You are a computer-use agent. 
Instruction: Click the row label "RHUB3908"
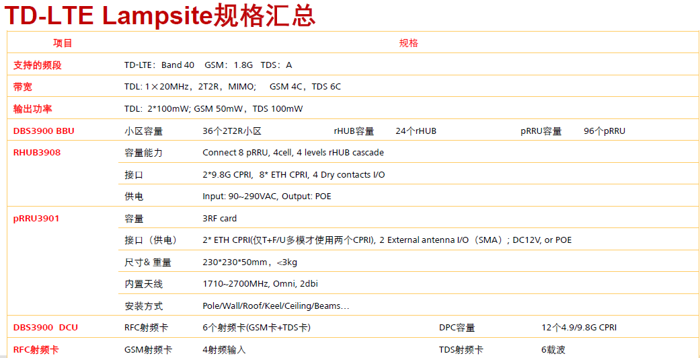(x=37, y=152)
